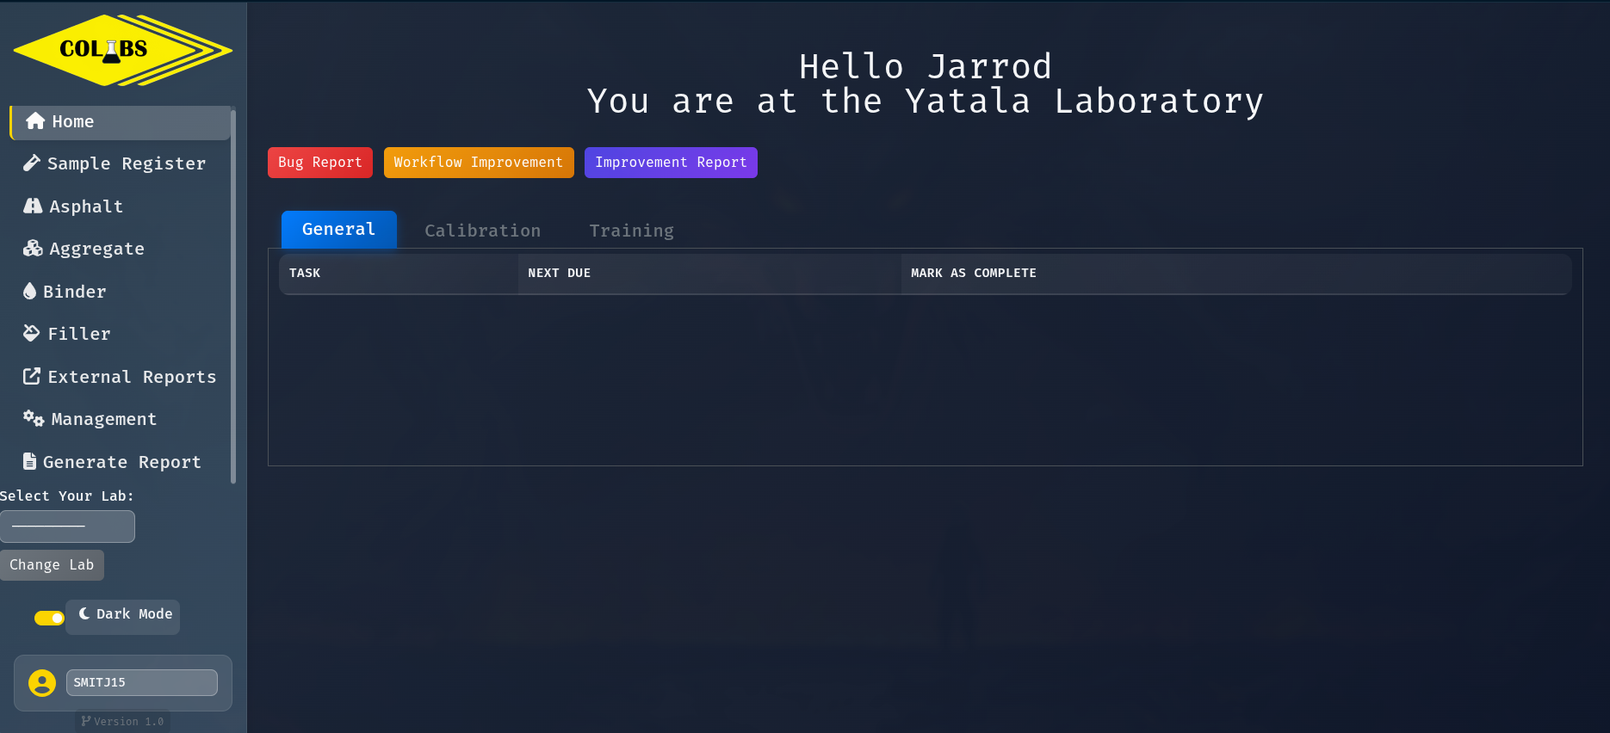The image size is (1610, 733).
Task: Open the Home menu item
Action: tap(121, 122)
